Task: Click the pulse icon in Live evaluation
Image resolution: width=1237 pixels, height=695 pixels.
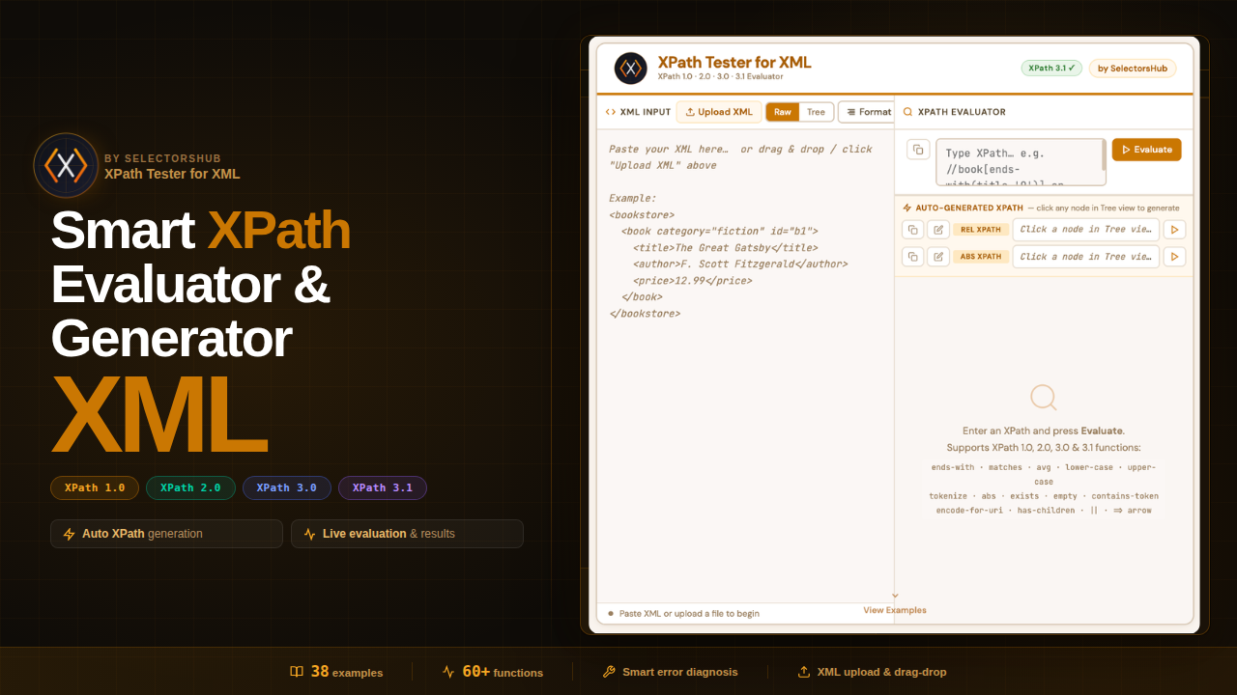Action: coord(309,534)
